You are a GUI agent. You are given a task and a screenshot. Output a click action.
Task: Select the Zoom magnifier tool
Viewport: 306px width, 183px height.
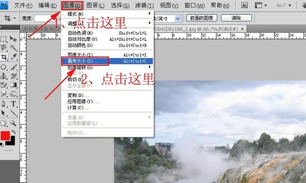13,123
